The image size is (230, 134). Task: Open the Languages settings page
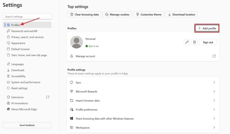click(x=27, y=64)
